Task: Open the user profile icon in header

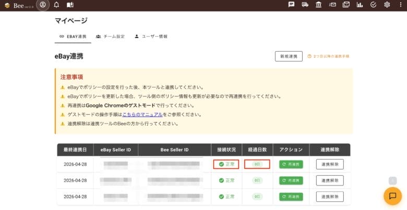Action: tap(43, 5)
